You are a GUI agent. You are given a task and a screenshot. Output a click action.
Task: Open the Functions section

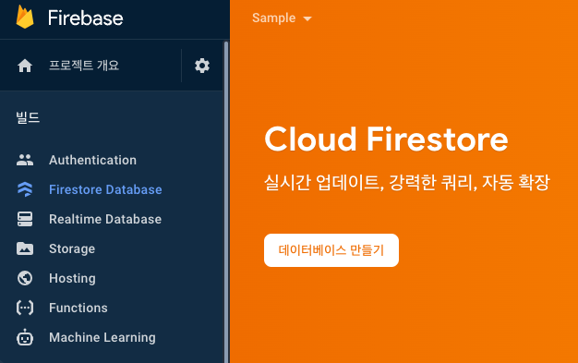[x=78, y=308]
